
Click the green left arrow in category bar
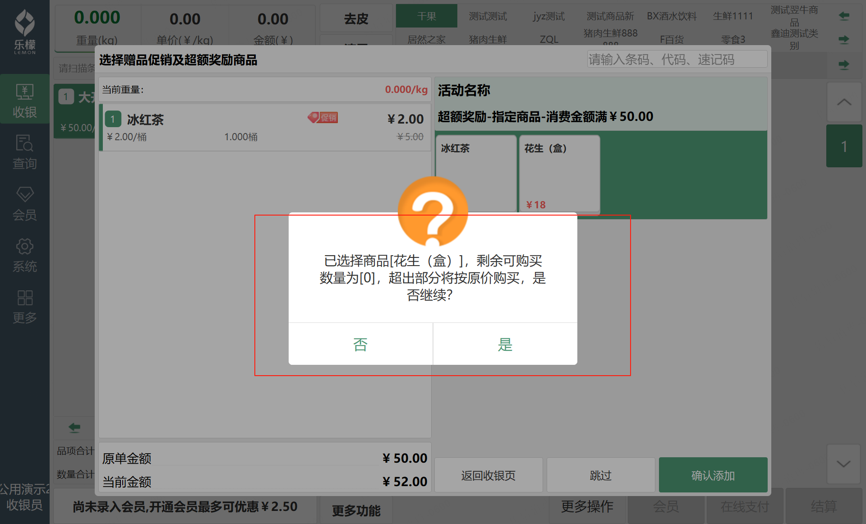(x=844, y=16)
